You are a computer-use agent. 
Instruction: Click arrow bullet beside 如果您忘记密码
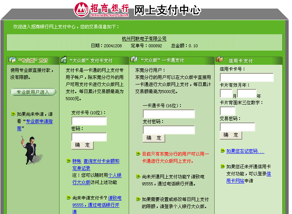pos(223,151)
